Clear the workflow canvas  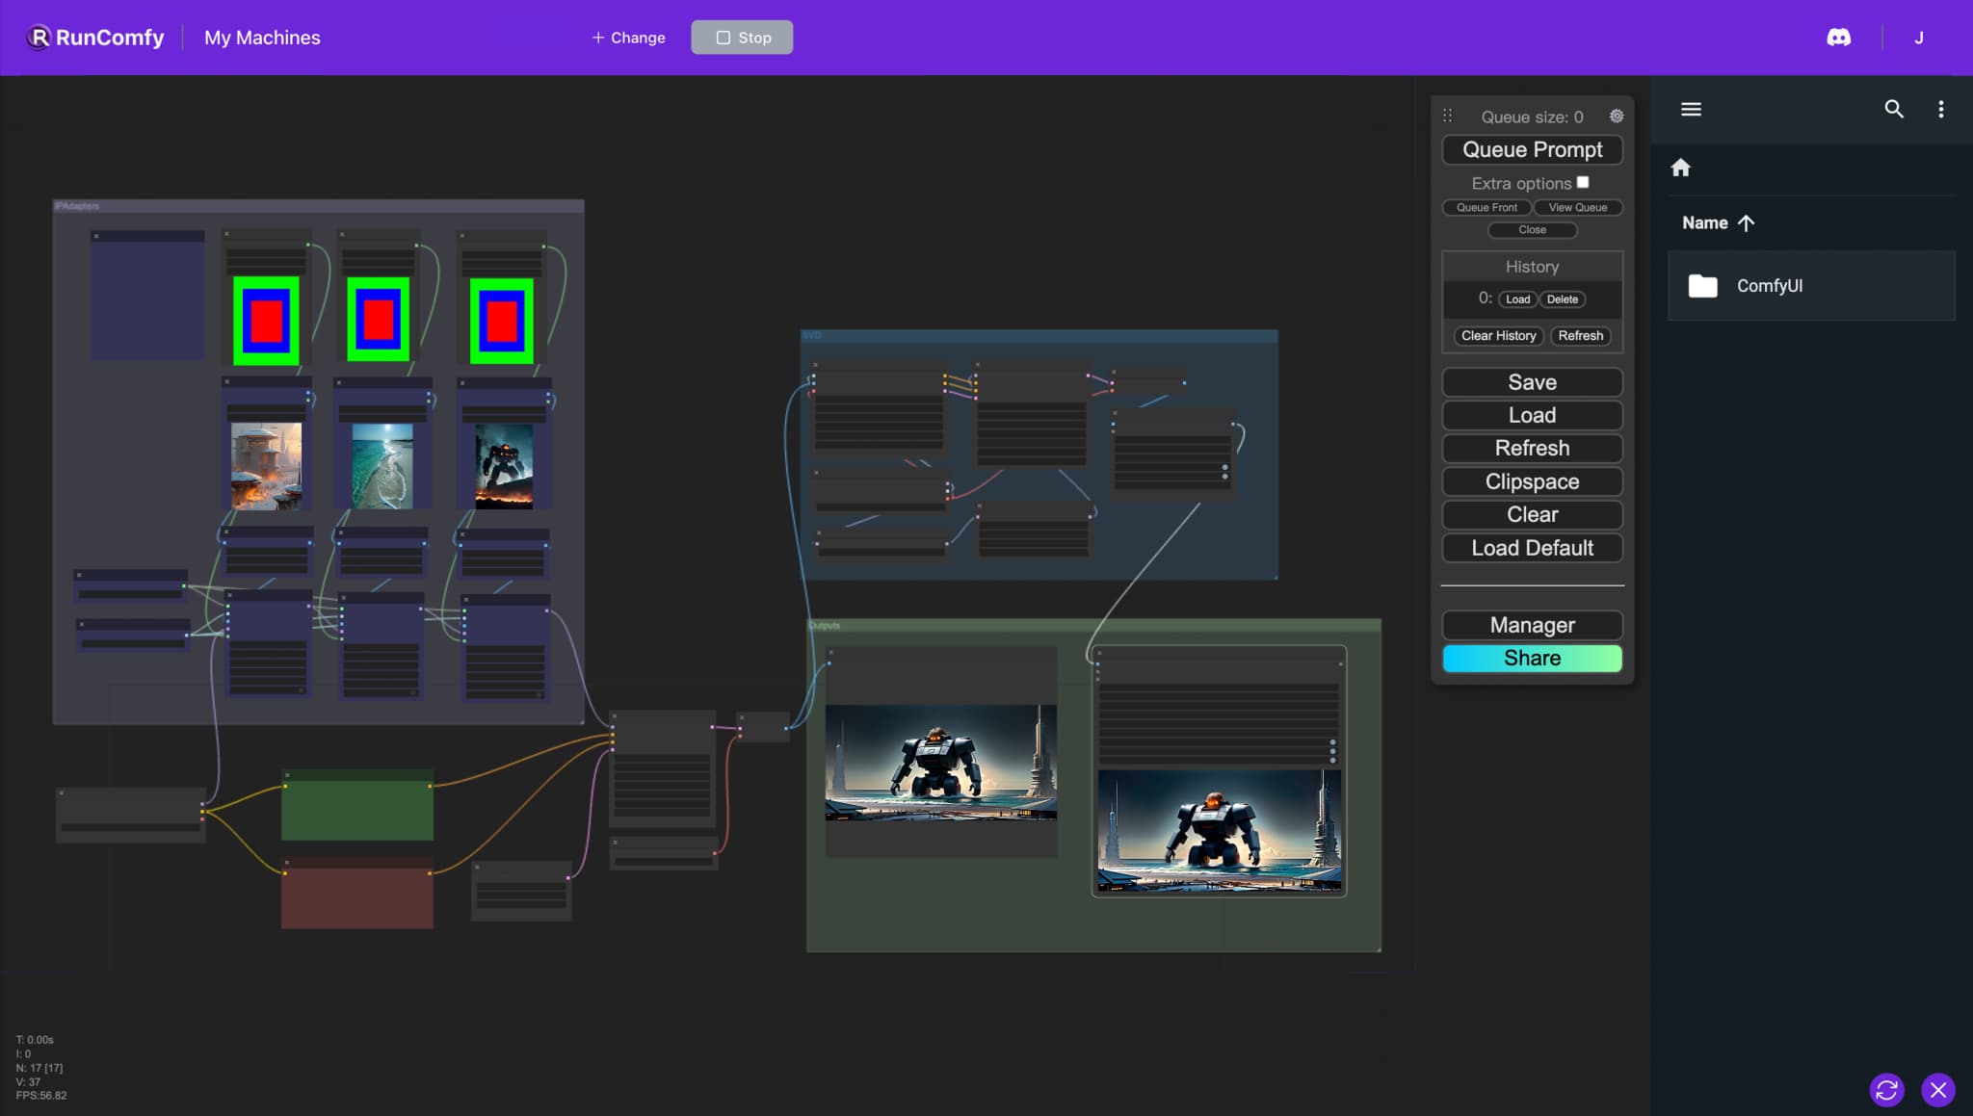coord(1532,514)
